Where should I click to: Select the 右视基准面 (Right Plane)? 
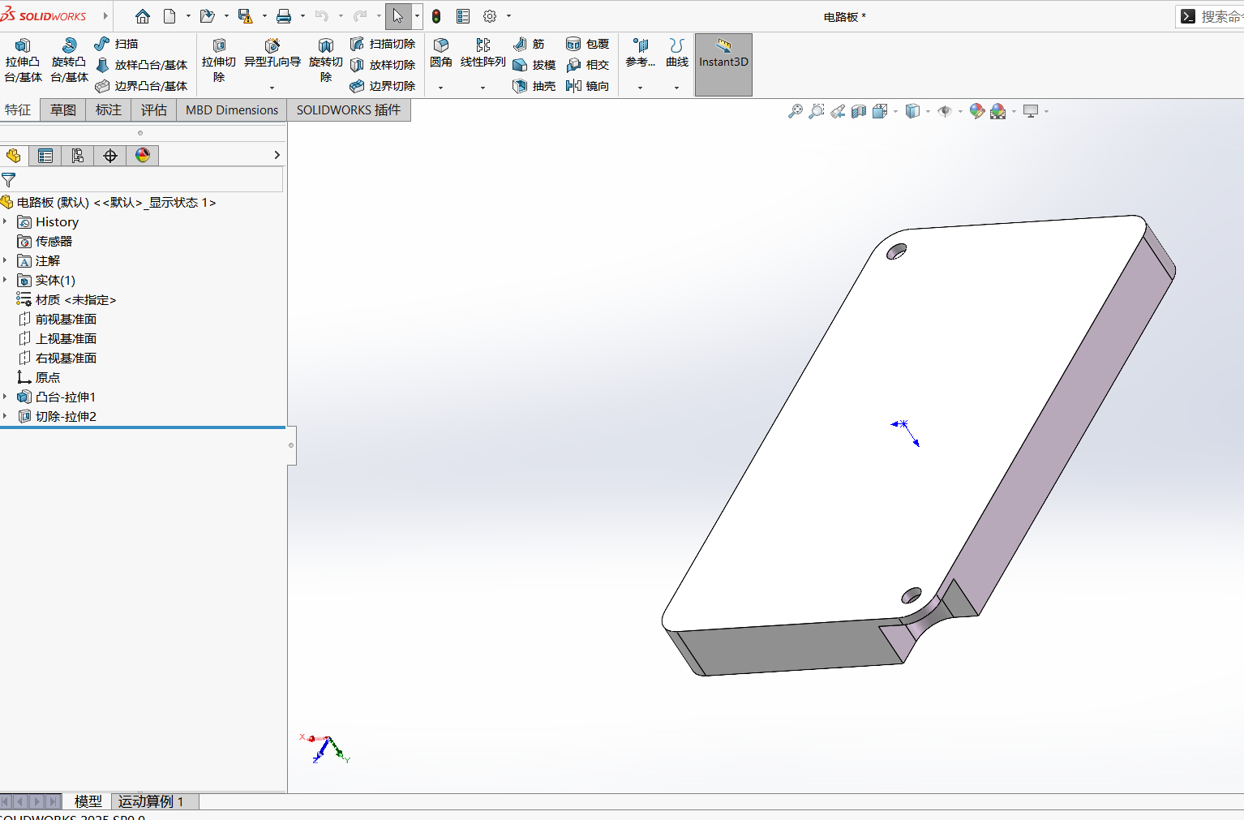pos(58,358)
